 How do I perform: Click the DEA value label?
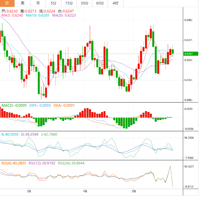pyautogui.click(x=64, y=105)
